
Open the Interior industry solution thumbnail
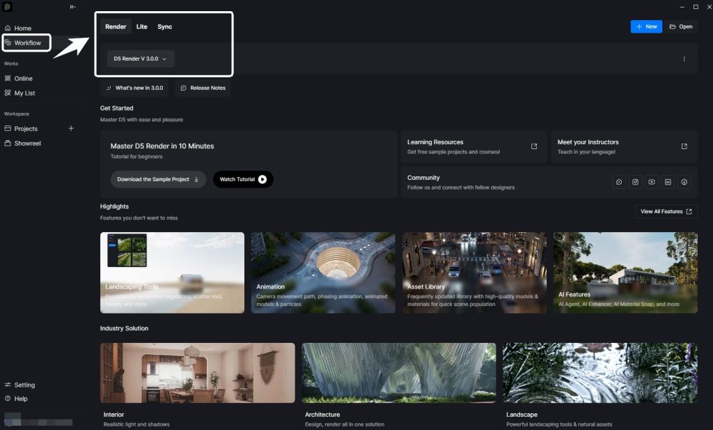click(197, 373)
